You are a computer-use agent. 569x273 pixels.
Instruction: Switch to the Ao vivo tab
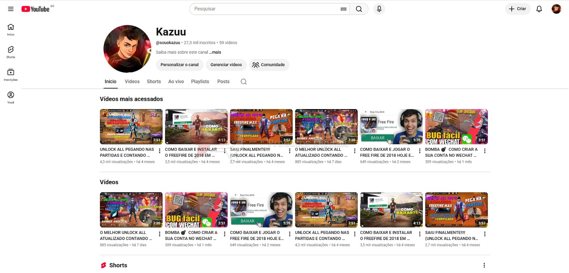176,81
